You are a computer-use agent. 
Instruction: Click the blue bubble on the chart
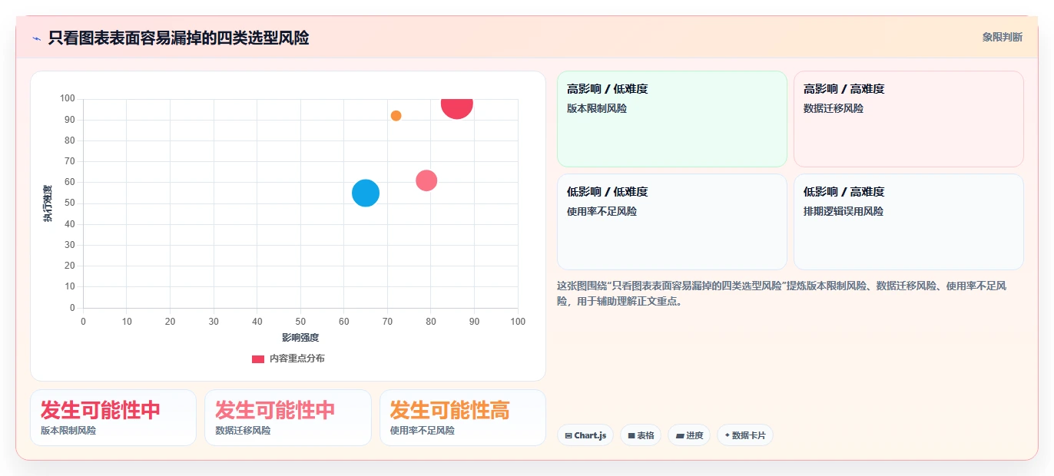[366, 193]
